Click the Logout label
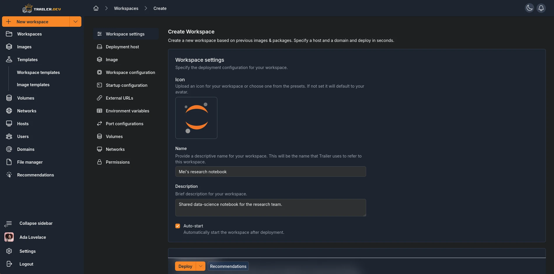This screenshot has height=274, width=554. (x=26, y=264)
